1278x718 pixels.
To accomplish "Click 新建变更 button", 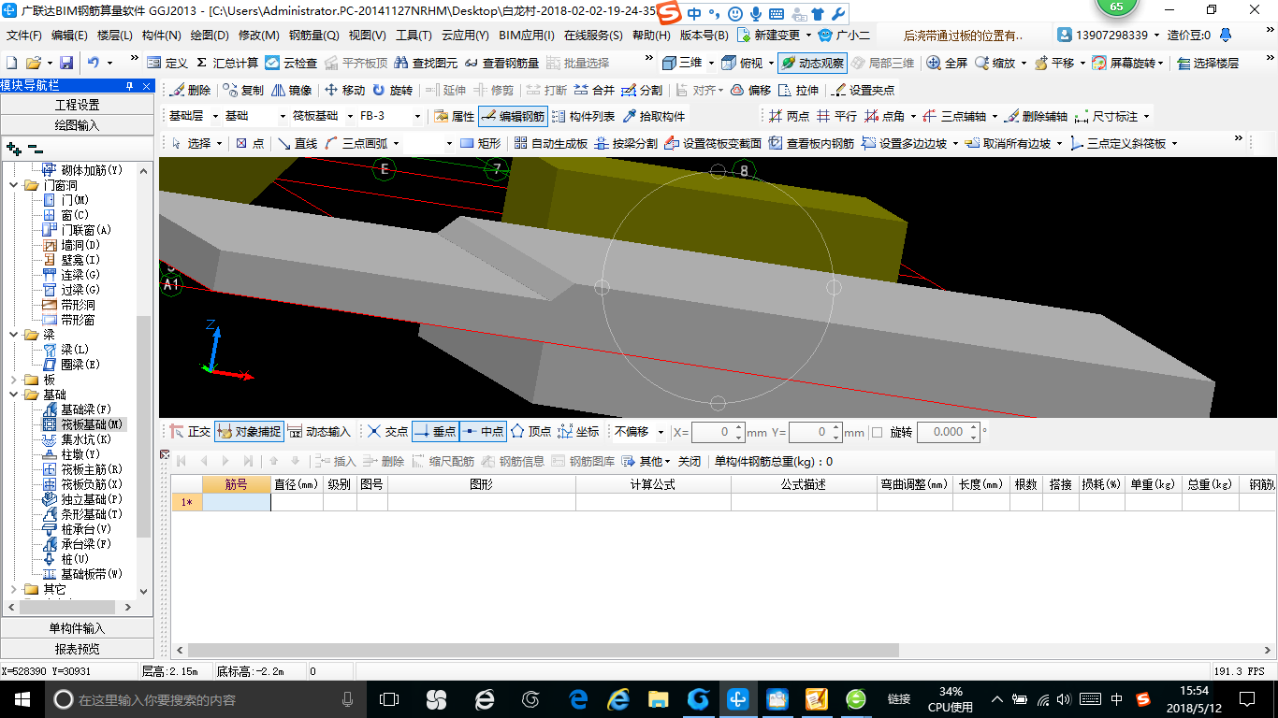I will point(774,36).
